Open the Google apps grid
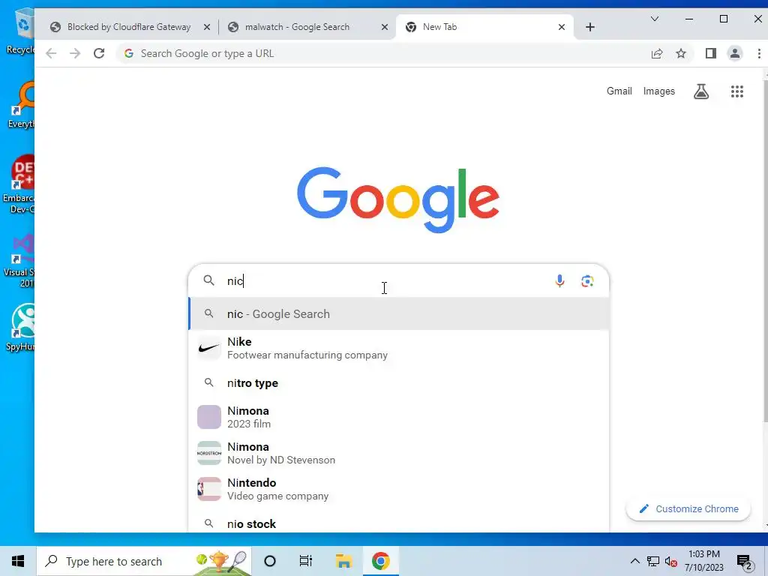This screenshot has height=576, width=768. tap(737, 91)
